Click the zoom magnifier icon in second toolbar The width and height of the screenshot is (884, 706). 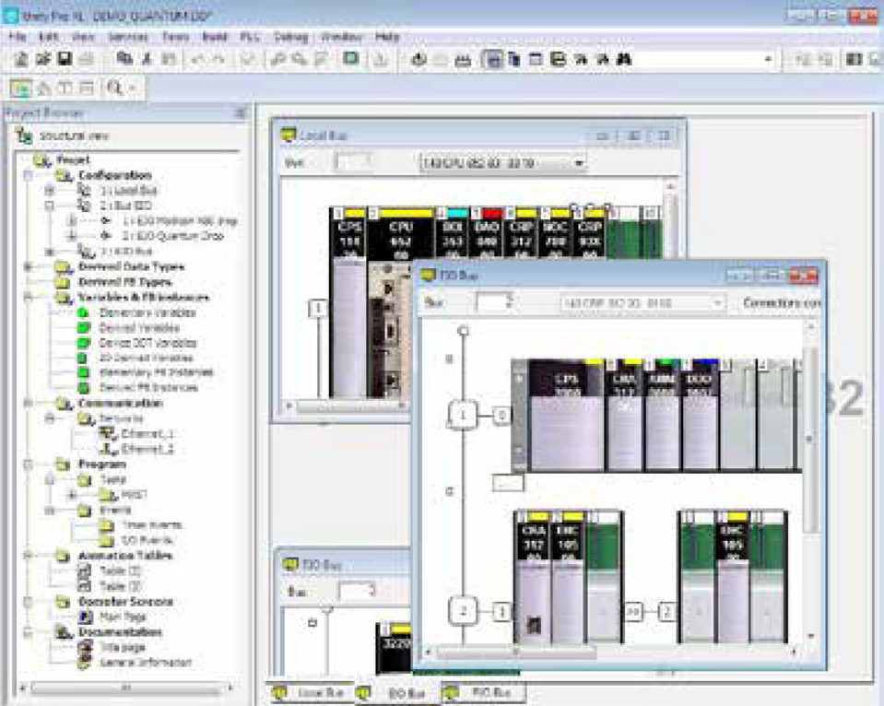(x=115, y=88)
